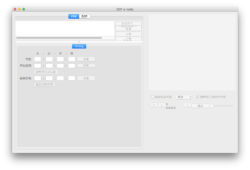Click the 上移 move up button

coord(128,34)
